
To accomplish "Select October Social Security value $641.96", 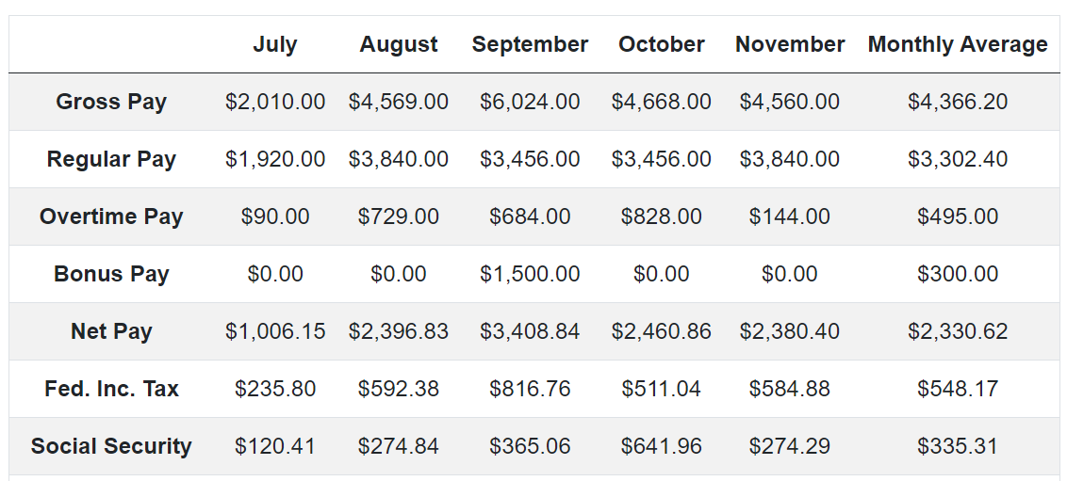I will click(661, 446).
